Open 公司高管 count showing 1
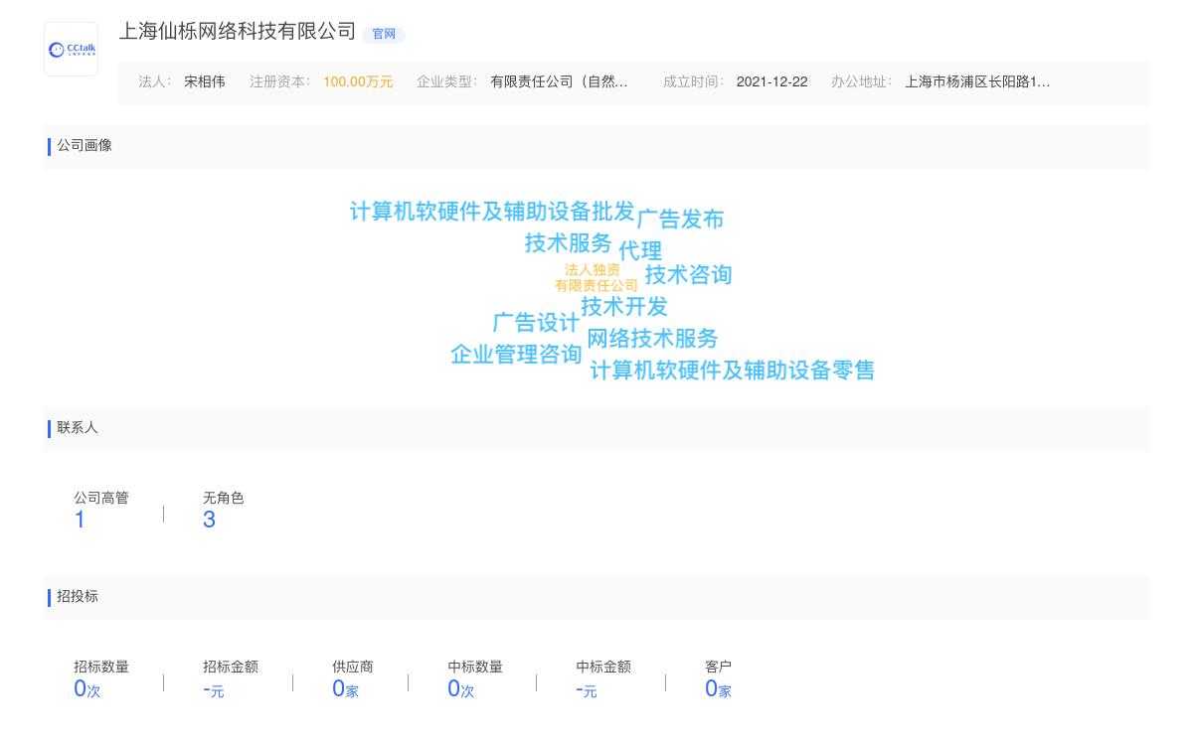The height and width of the screenshot is (747, 1193). (x=80, y=519)
